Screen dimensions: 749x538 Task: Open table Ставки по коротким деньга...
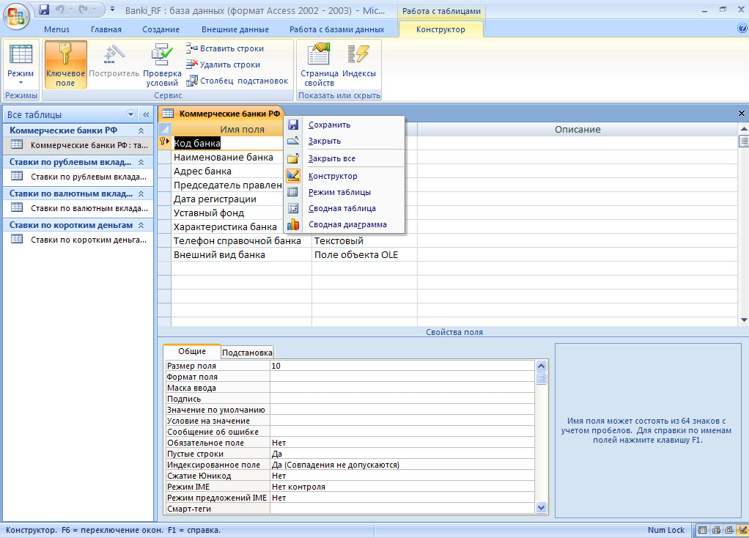click(x=79, y=240)
